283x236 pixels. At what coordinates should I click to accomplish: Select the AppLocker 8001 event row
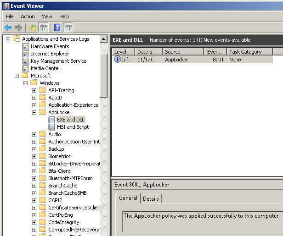[x=192, y=60]
